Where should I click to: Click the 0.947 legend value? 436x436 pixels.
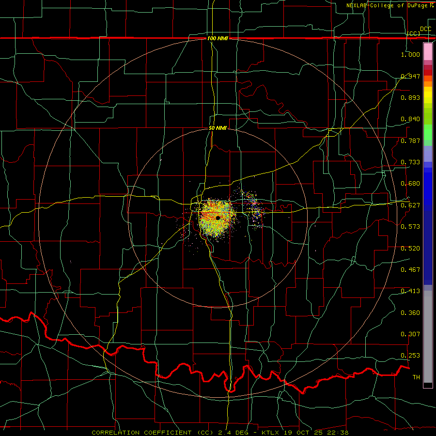(x=410, y=76)
